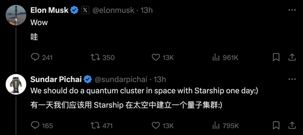303x135 pixels.
Task: View analytics of Elon Musk's post
Action: point(216,57)
